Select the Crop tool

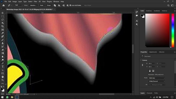click(x=2, y=26)
